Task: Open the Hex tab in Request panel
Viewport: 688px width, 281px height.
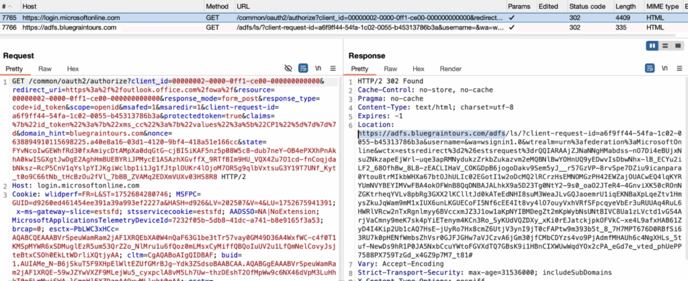Action: (73, 69)
